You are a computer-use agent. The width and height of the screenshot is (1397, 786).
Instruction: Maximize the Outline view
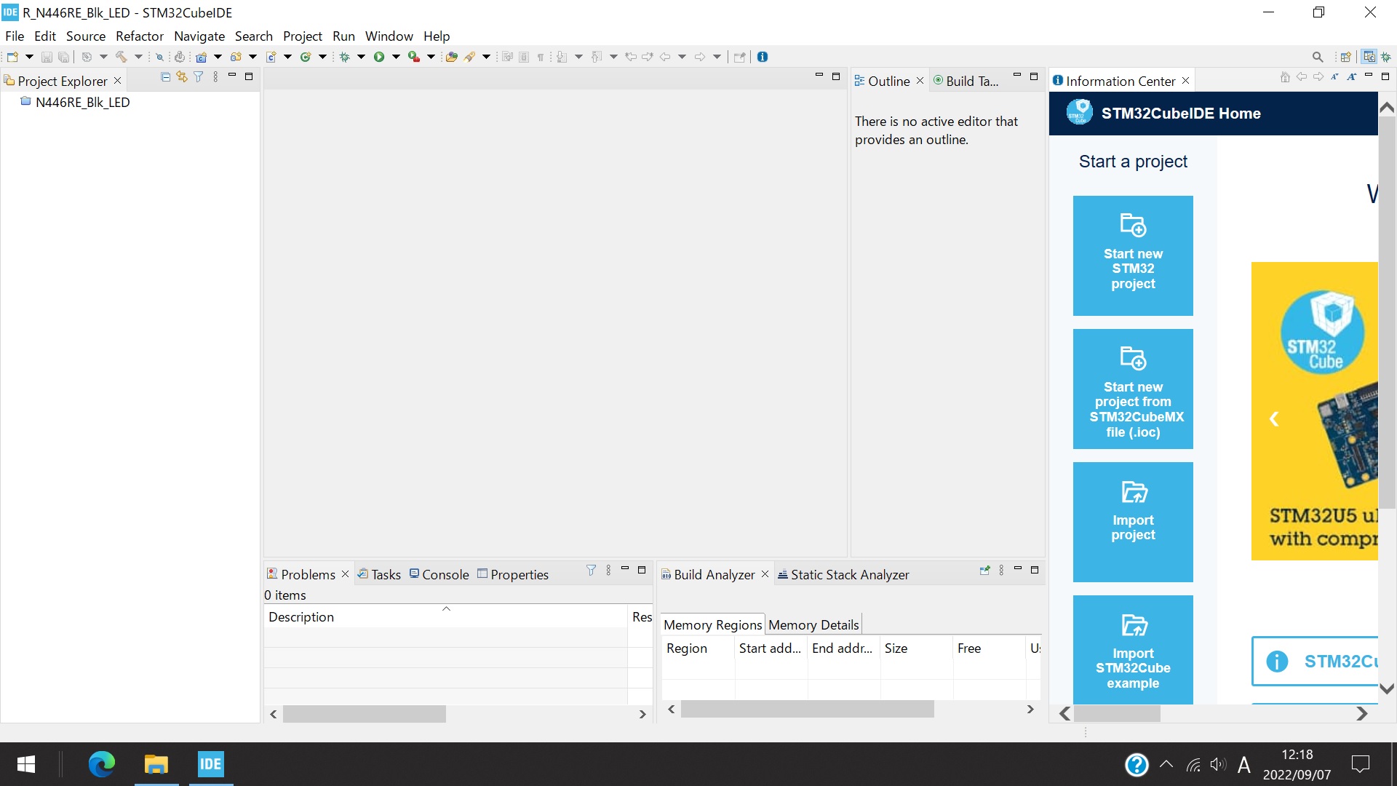point(1034,76)
